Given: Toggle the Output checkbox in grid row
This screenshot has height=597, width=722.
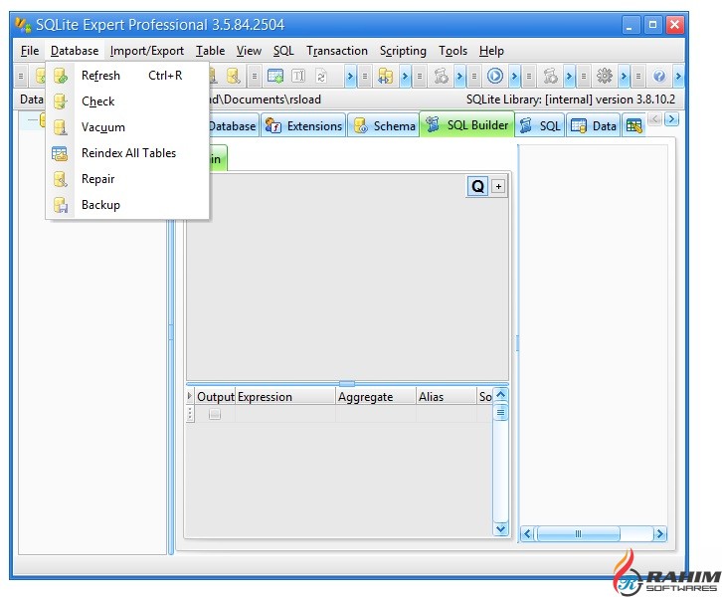Looking at the screenshot, I should [215, 414].
